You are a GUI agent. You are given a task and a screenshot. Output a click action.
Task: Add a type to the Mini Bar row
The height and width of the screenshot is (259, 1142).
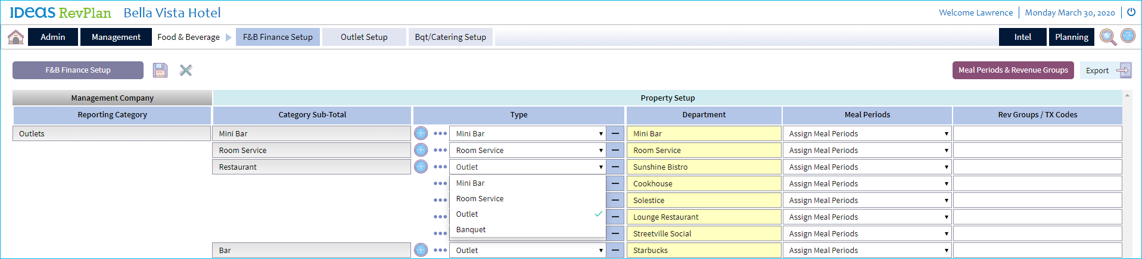[421, 133]
